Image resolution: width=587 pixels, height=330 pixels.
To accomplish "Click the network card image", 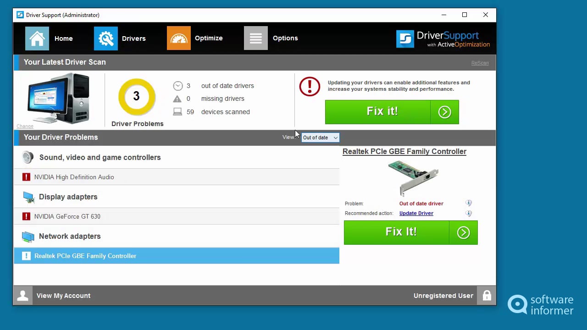I will click(x=413, y=178).
